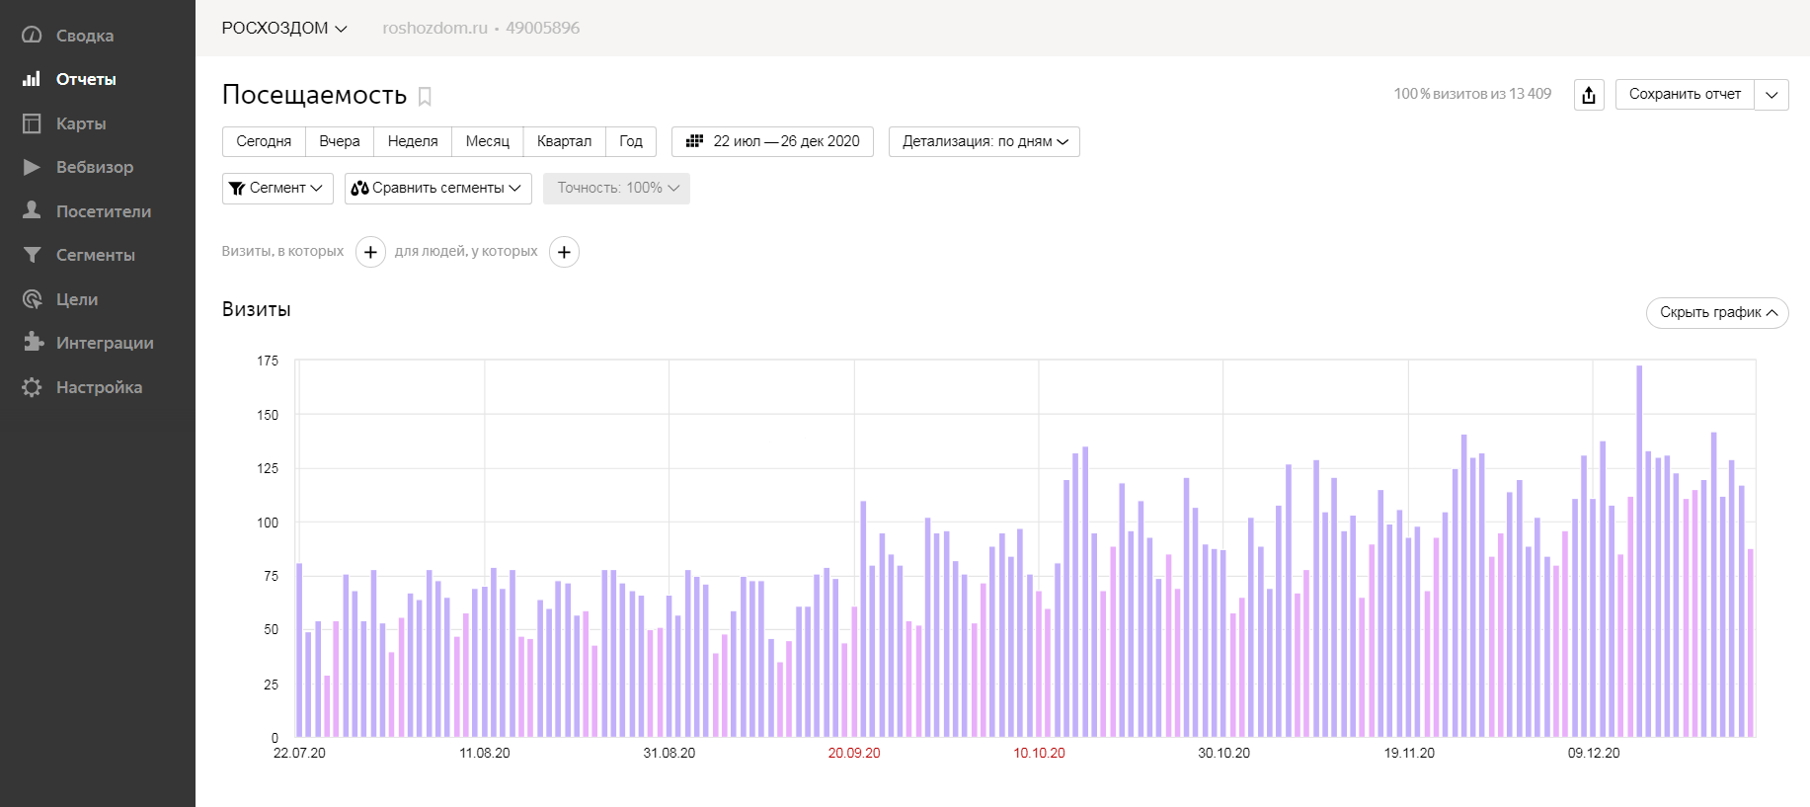Open the Настройка gear icon
Viewport: 1810px width, 807px height.
pos(32,387)
